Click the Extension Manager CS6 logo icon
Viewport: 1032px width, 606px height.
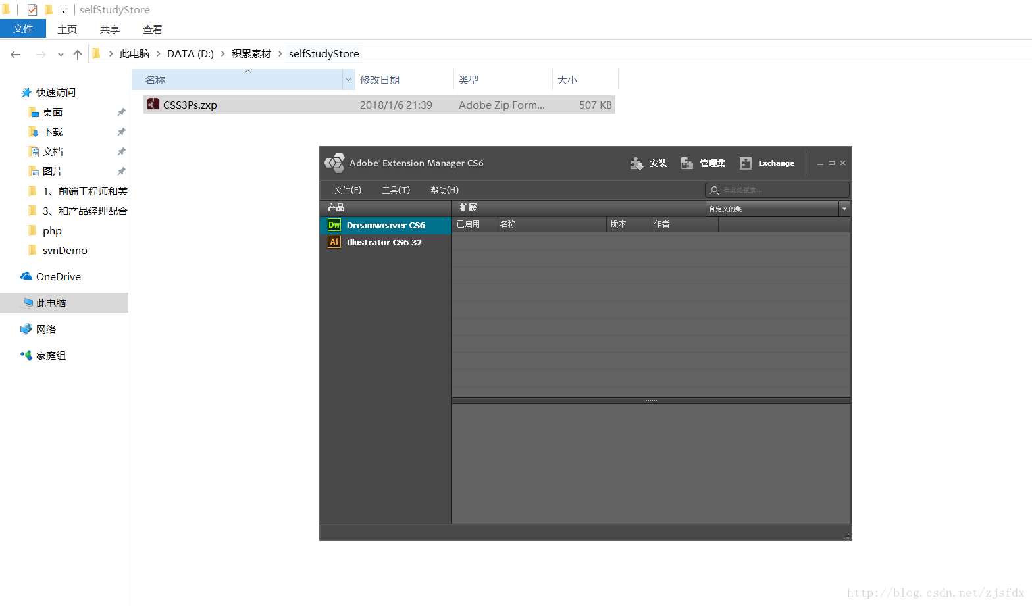point(334,163)
